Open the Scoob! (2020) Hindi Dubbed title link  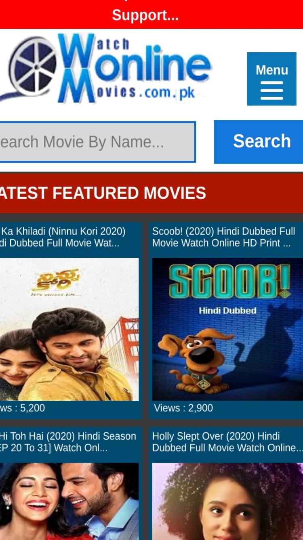click(224, 237)
